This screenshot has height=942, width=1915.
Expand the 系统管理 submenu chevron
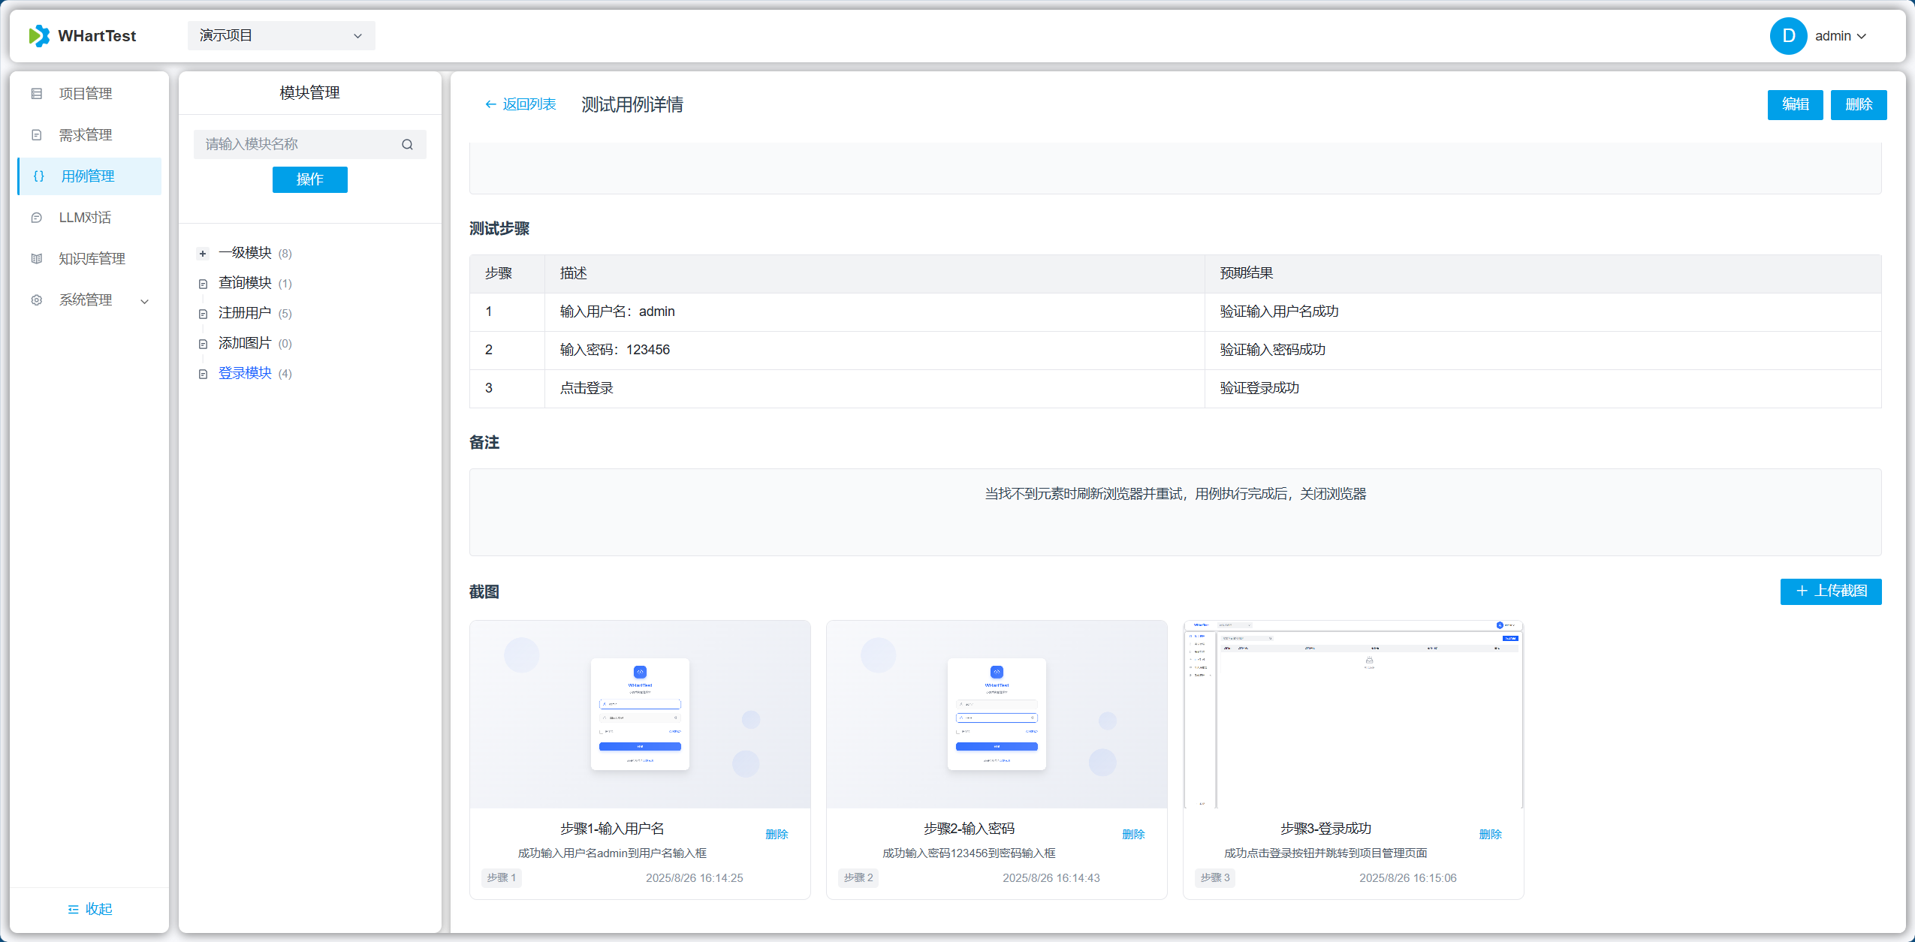tap(145, 301)
